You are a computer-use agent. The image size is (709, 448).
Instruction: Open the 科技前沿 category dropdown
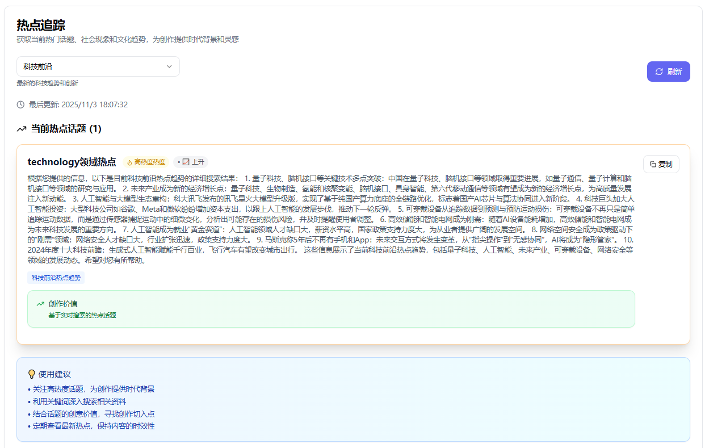(98, 66)
